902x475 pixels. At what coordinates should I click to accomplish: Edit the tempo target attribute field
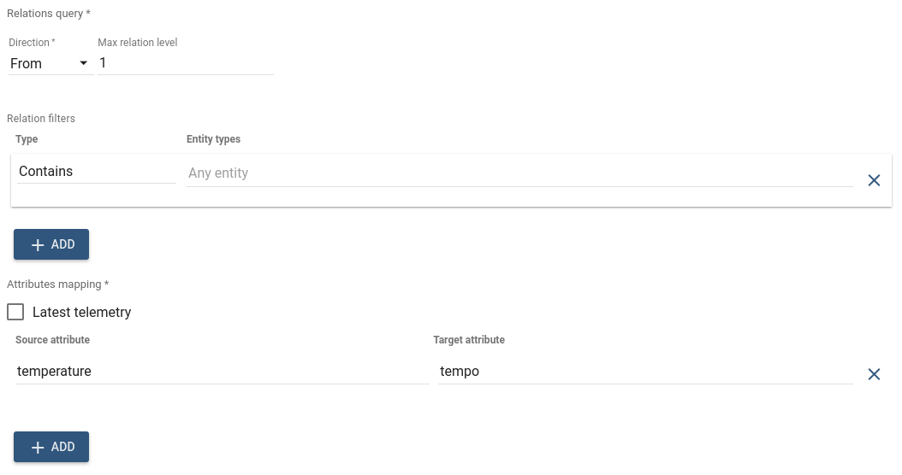(645, 371)
